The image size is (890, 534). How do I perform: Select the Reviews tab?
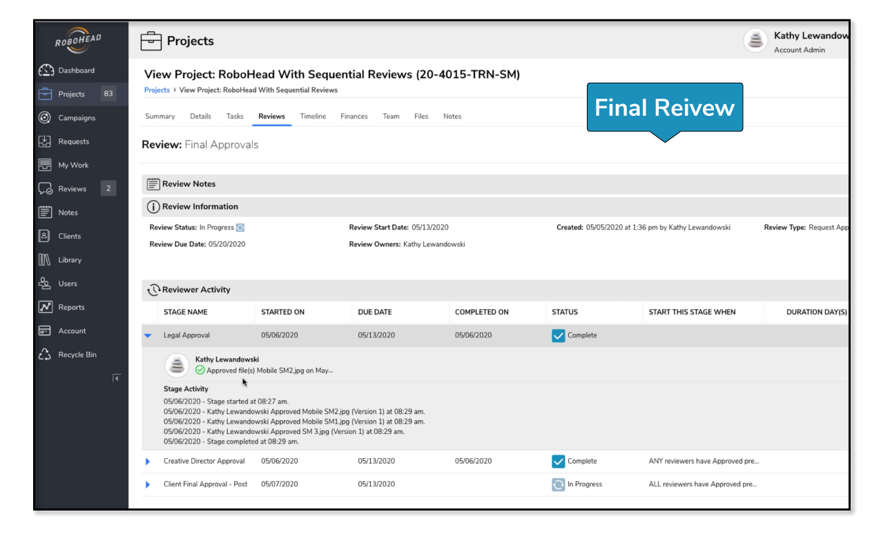pos(271,117)
